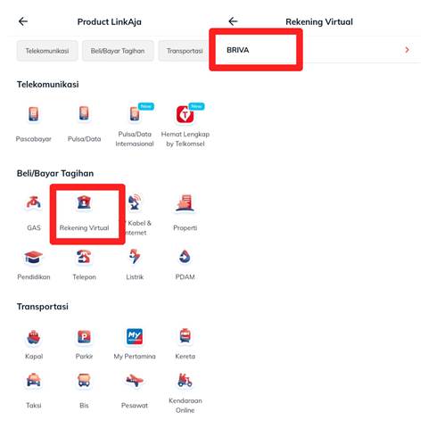This screenshot has width=428, height=428.
Task: Switch to the Telekomunikasi filter tab
Action: coord(47,51)
